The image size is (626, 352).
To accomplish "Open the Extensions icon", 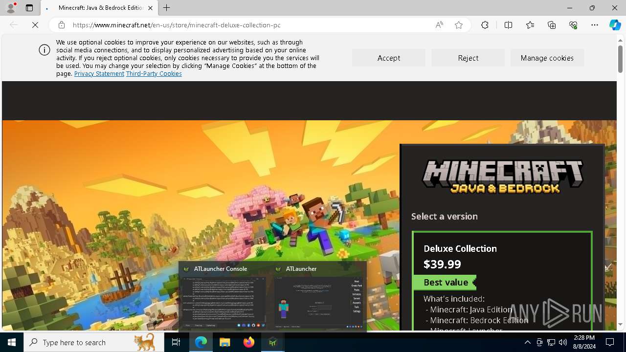I will [485, 25].
